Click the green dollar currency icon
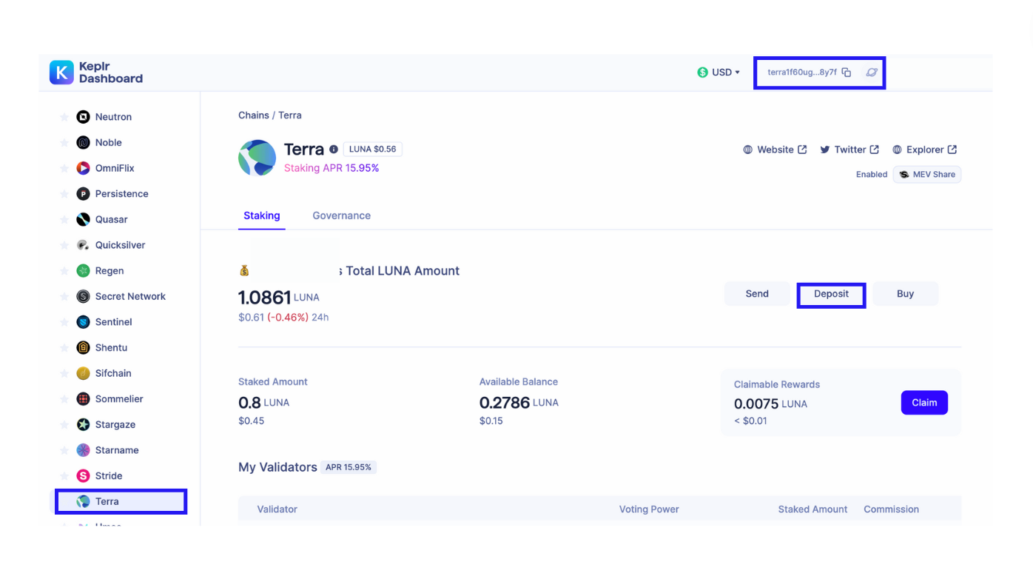Viewport: 1033px width, 579px height. pyautogui.click(x=702, y=73)
